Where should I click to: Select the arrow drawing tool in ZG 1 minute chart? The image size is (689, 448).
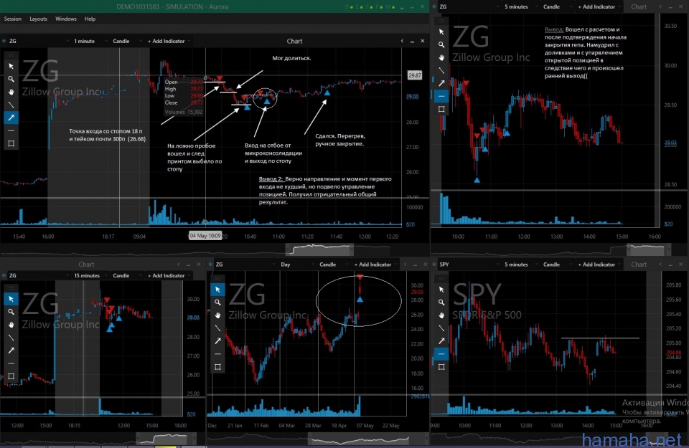(x=11, y=118)
